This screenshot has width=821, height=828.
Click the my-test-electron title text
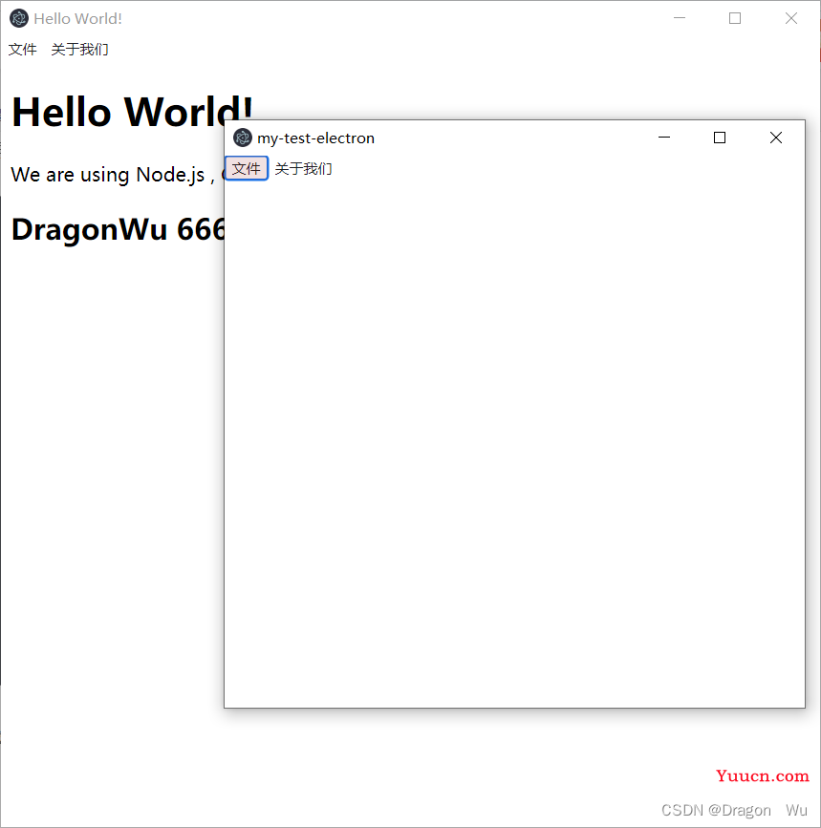(316, 138)
